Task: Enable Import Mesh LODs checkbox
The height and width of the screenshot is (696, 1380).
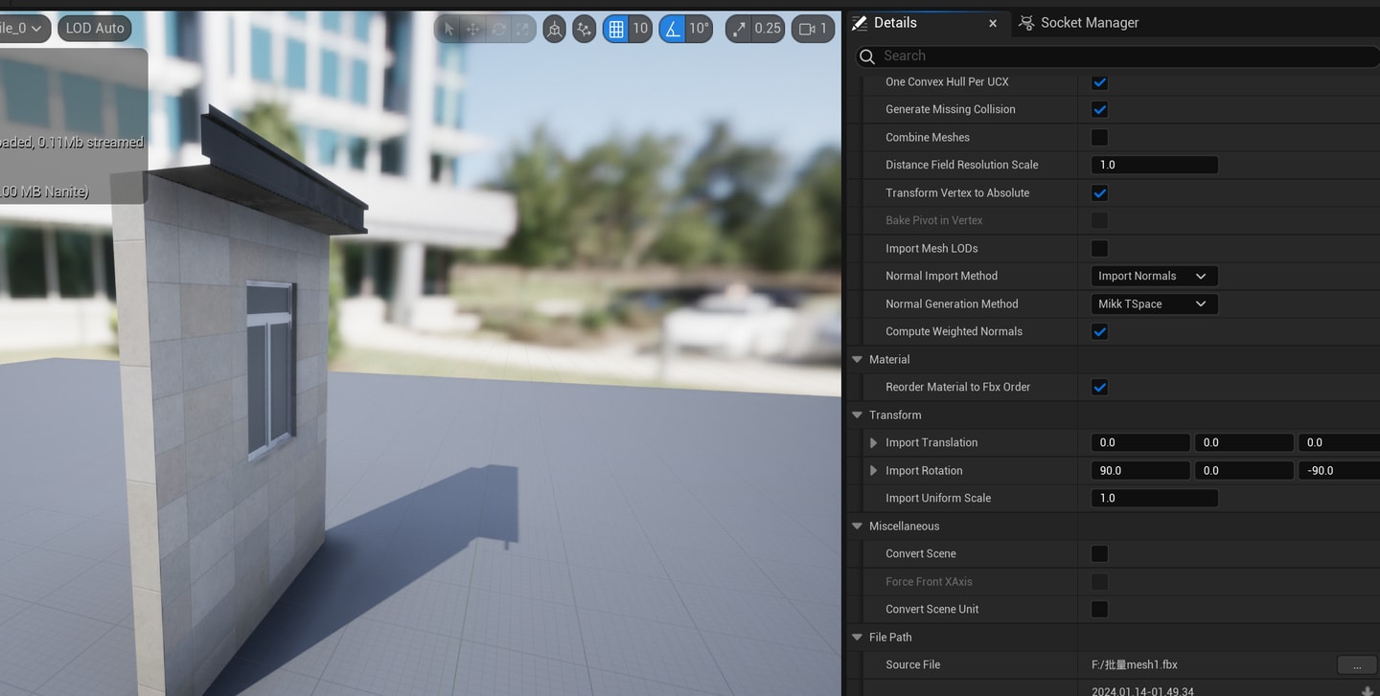Action: (1099, 248)
